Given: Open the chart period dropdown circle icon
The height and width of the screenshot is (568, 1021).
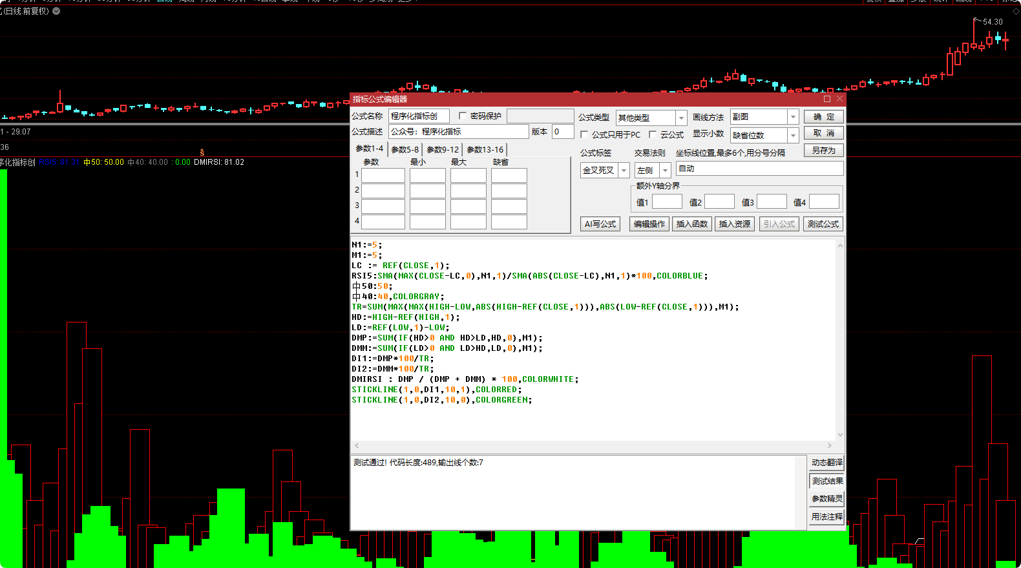Looking at the screenshot, I should pyautogui.click(x=56, y=11).
